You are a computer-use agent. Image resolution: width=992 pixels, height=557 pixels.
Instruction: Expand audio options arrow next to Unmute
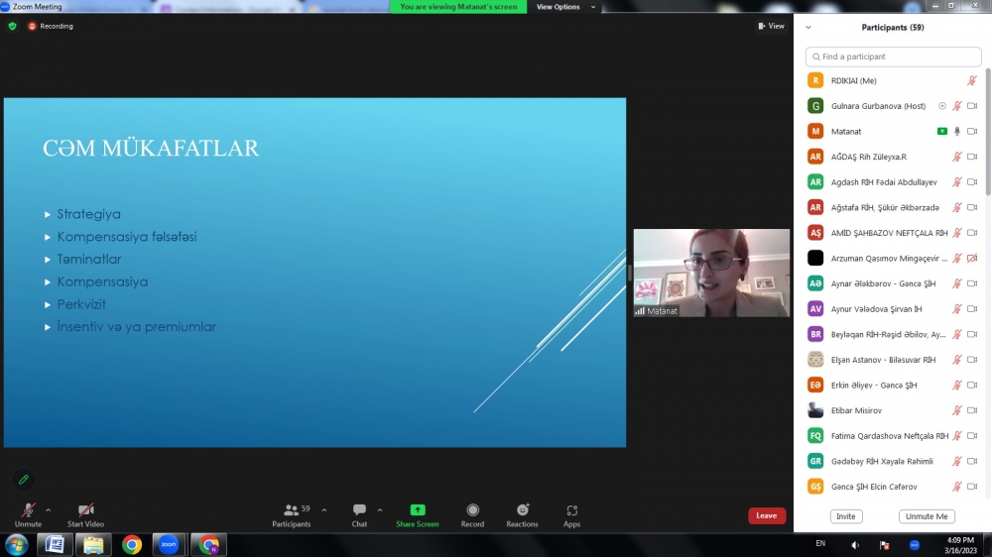49,509
